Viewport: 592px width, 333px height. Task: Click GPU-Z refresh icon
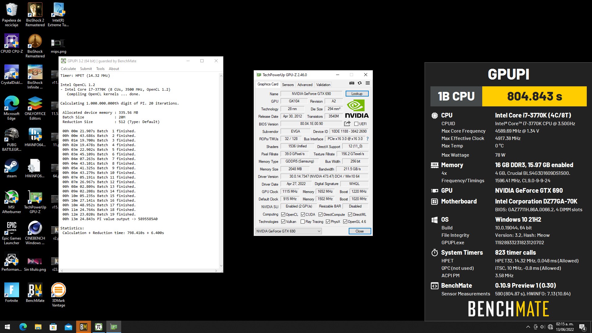point(360,83)
